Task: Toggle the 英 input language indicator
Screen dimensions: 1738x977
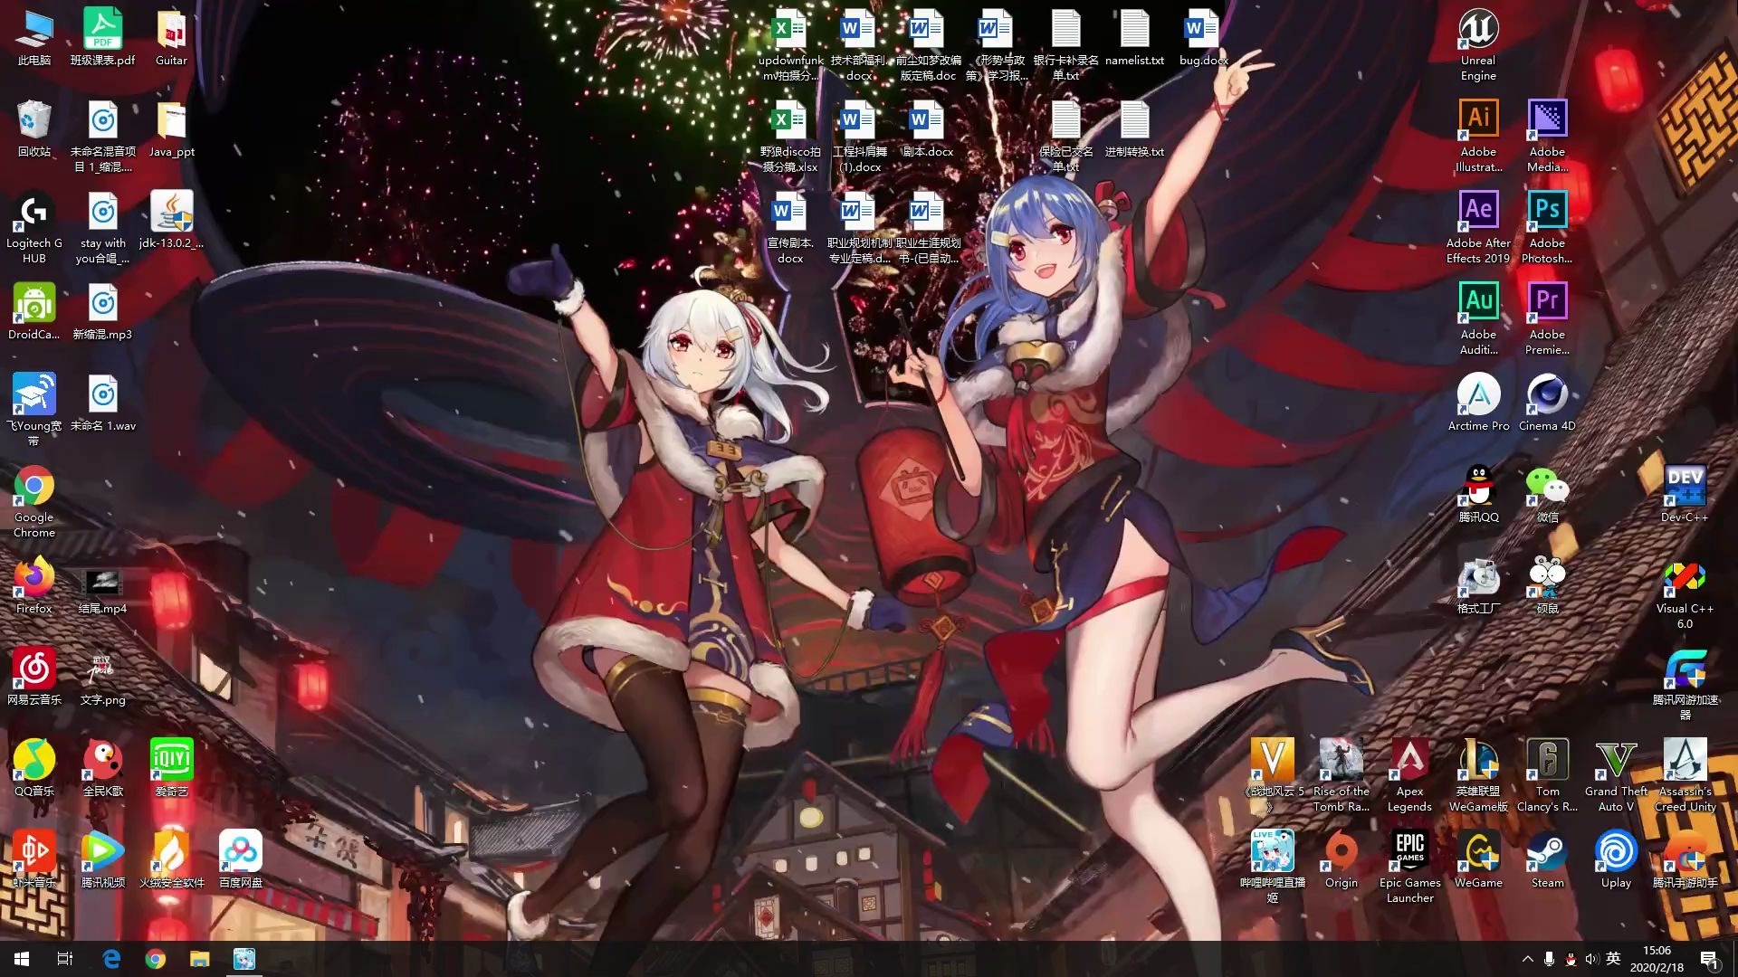Action: point(1613,959)
